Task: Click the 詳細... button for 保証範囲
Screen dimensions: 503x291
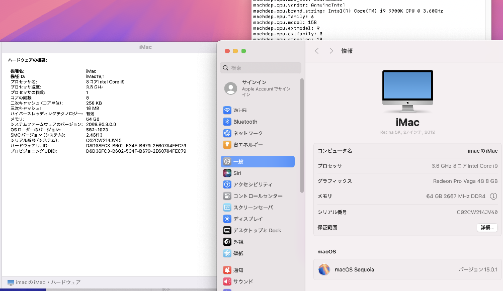Action: click(x=487, y=228)
